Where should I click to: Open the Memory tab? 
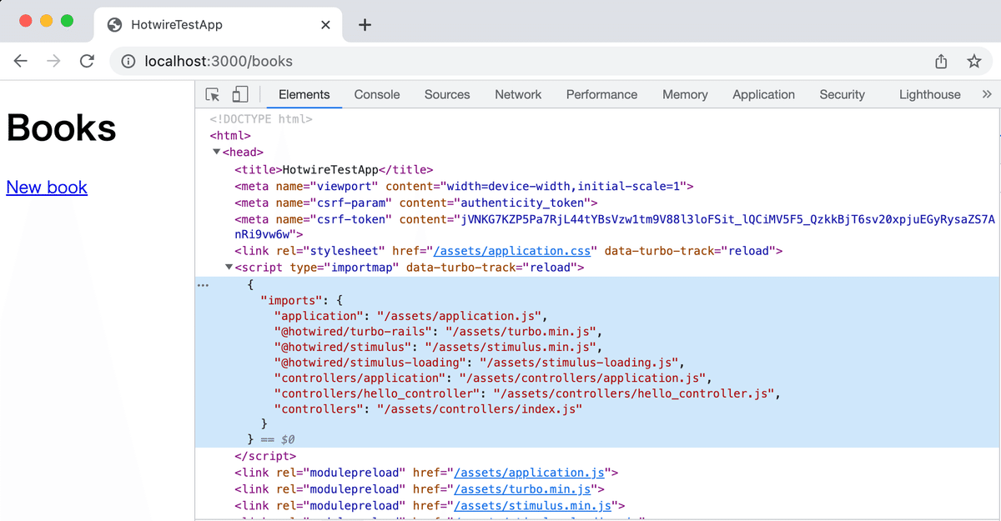685,94
